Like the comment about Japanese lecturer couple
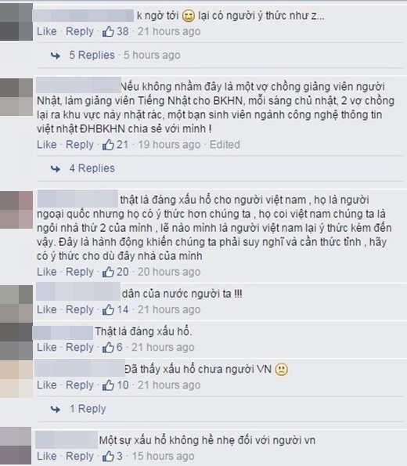Image resolution: width=407 pixels, height=466 pixels. coord(47,144)
